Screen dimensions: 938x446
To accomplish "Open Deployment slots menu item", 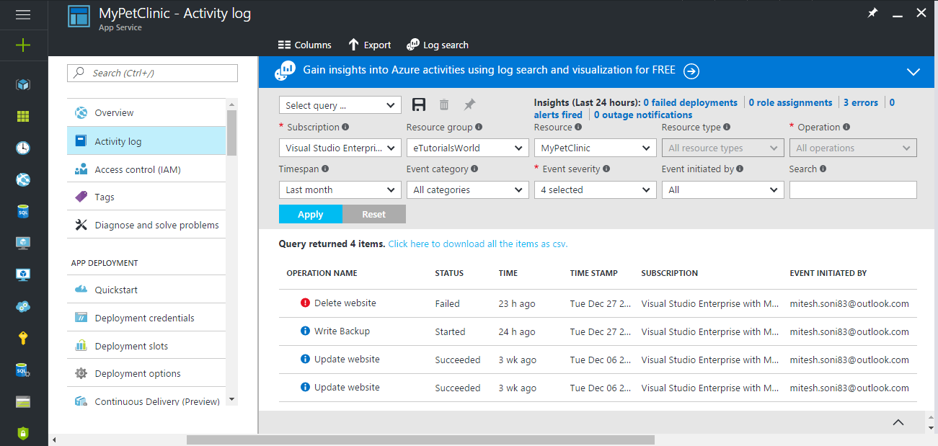I will pos(146,346).
